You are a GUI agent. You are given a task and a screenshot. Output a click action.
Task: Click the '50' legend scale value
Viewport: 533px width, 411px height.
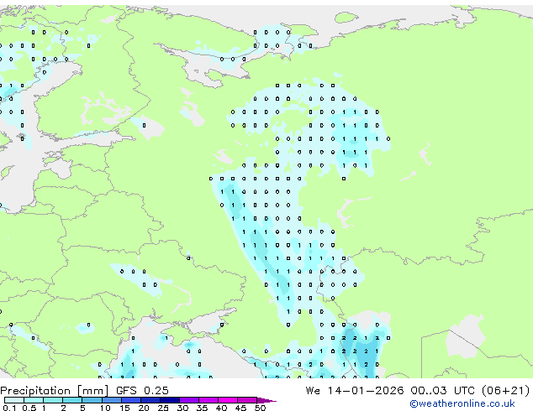coord(260,408)
